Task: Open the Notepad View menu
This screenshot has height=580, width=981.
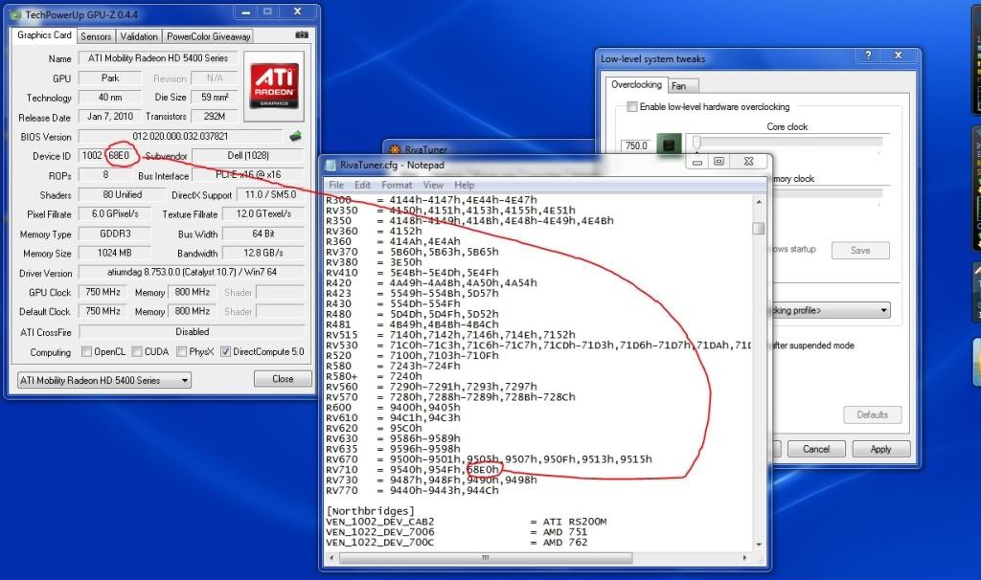Action: (433, 185)
